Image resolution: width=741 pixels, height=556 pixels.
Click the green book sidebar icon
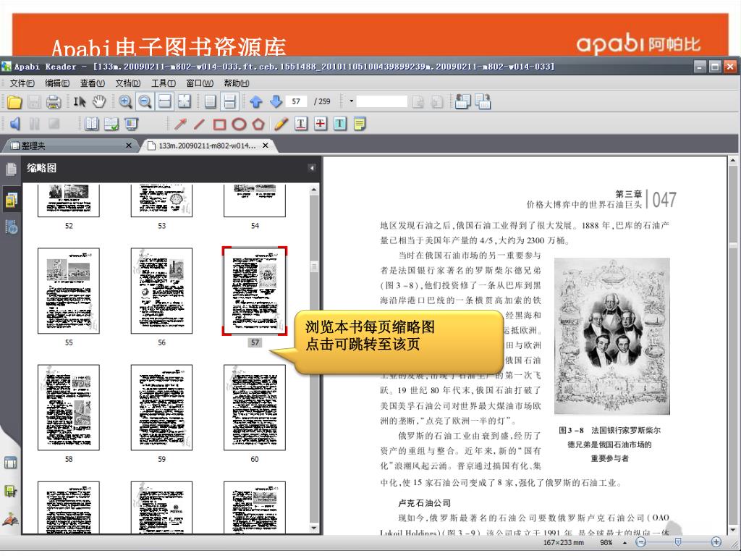(x=10, y=492)
